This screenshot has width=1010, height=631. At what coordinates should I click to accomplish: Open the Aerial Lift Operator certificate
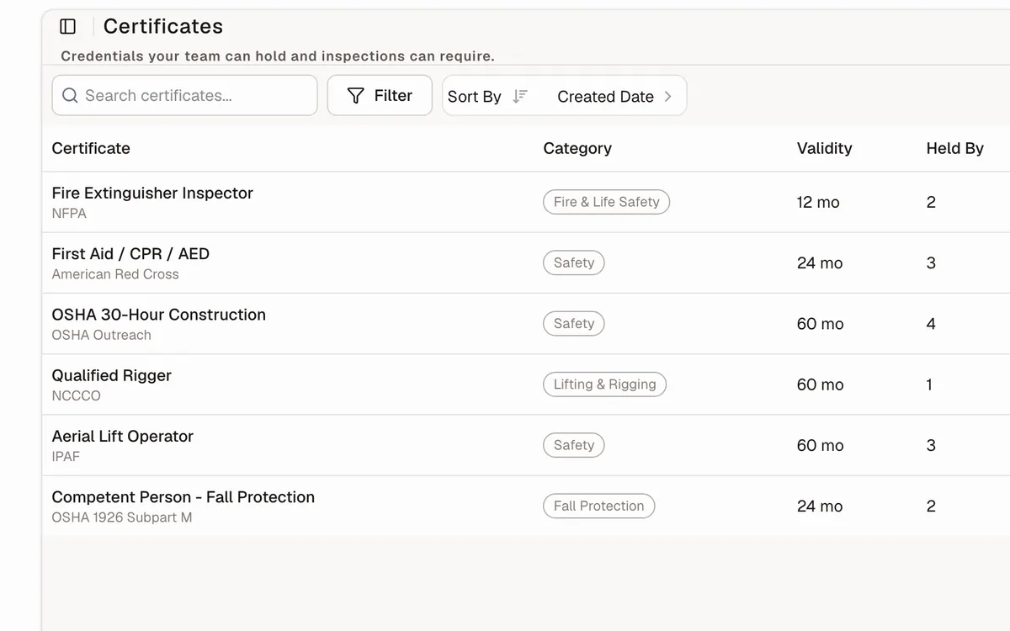(x=123, y=436)
